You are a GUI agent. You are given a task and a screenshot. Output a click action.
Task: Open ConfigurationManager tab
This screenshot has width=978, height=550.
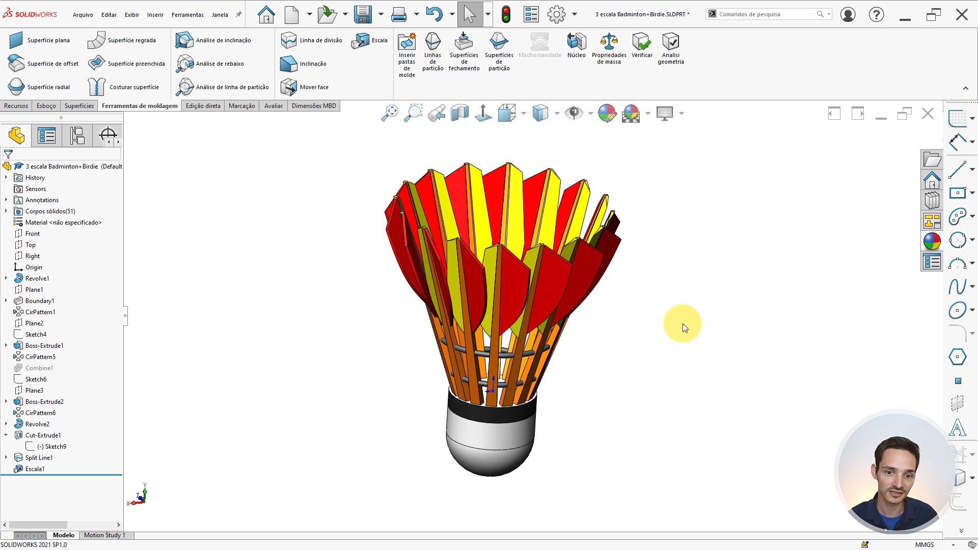coord(77,136)
